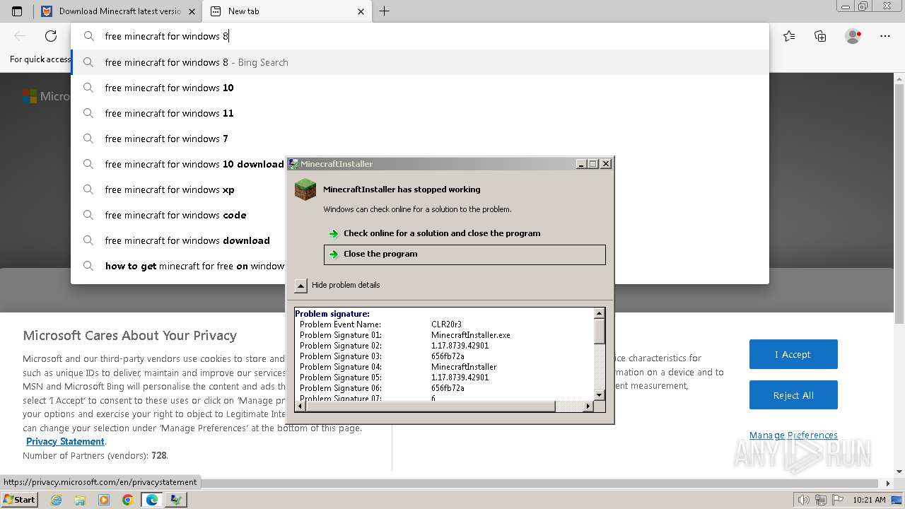The height and width of the screenshot is (509, 905).
Task: Choose suggestion 'free minecraft for windows 8 - Bing Search'
Action: (420, 62)
